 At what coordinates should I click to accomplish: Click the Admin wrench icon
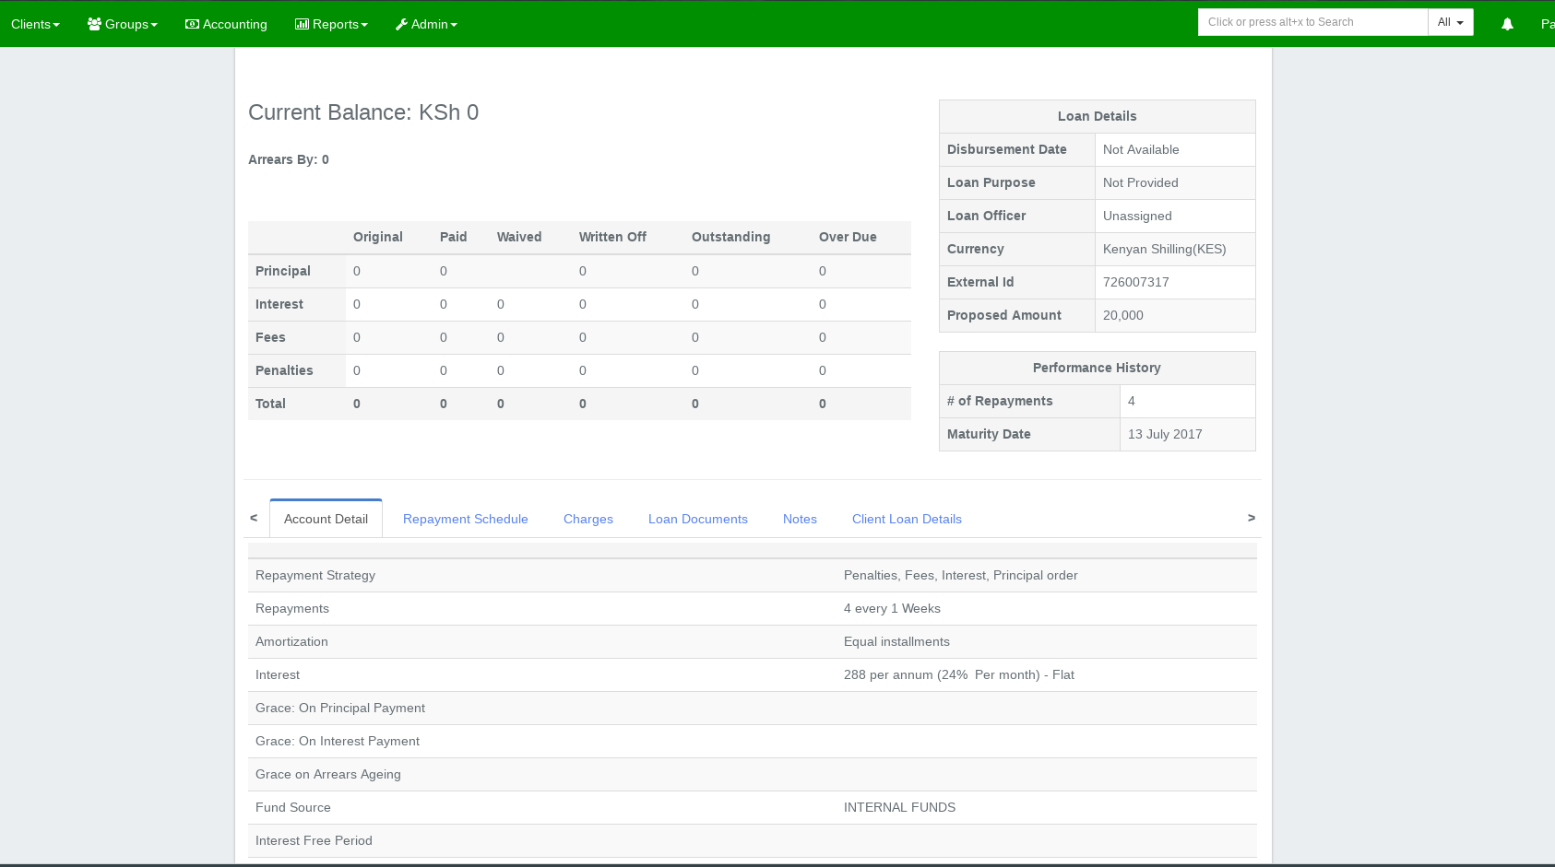pos(401,24)
